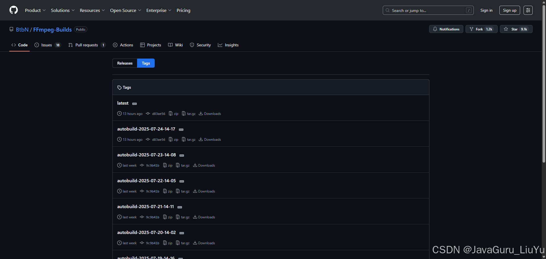546x259 pixels.
Task: Click the Public visibility badge
Action: 81,30
